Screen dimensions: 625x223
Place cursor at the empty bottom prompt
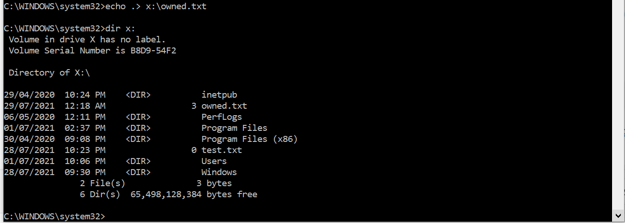(111, 217)
